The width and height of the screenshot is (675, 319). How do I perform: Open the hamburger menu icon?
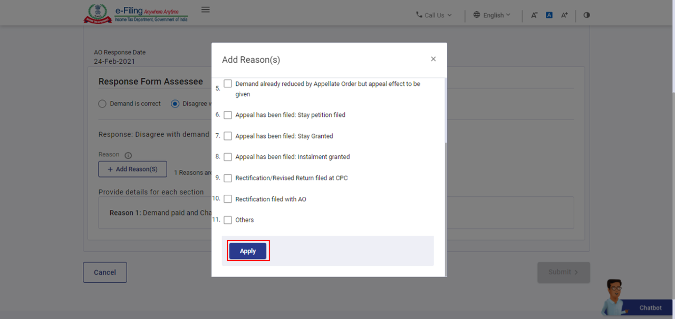pos(205,10)
